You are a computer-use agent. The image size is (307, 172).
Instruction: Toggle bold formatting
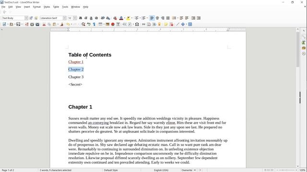pos(81,18)
